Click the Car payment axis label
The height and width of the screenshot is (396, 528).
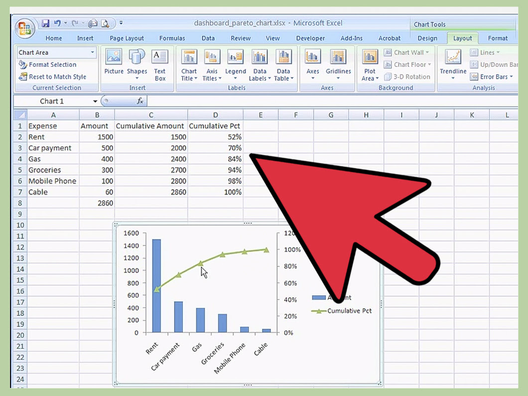[x=165, y=357]
